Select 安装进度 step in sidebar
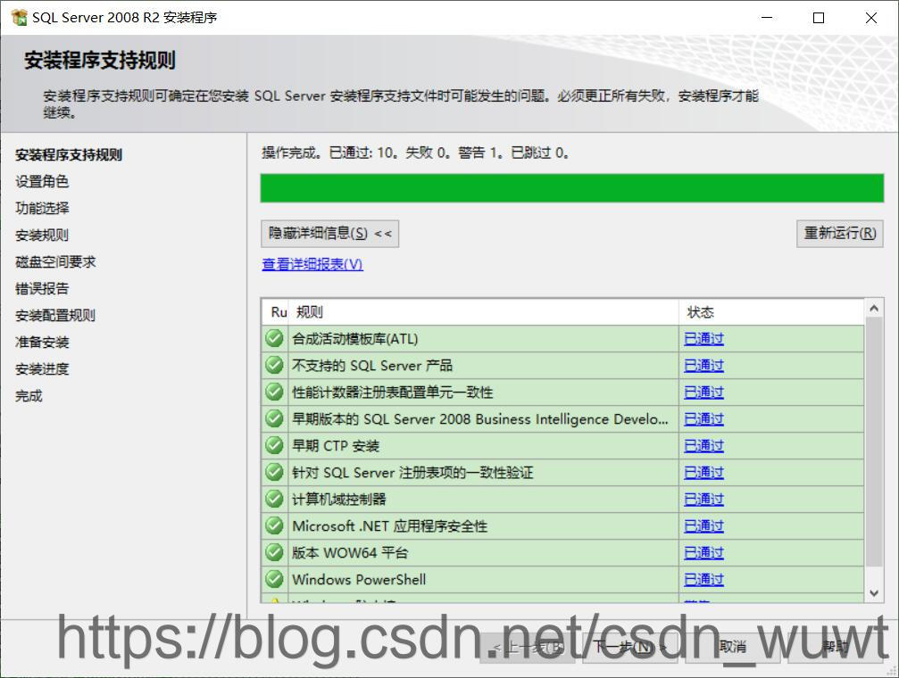Screen dimensions: 899x678 click(42, 369)
